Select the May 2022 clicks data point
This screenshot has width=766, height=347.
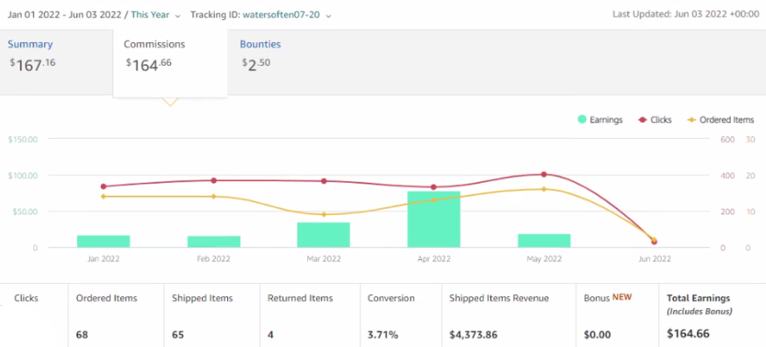(x=544, y=174)
